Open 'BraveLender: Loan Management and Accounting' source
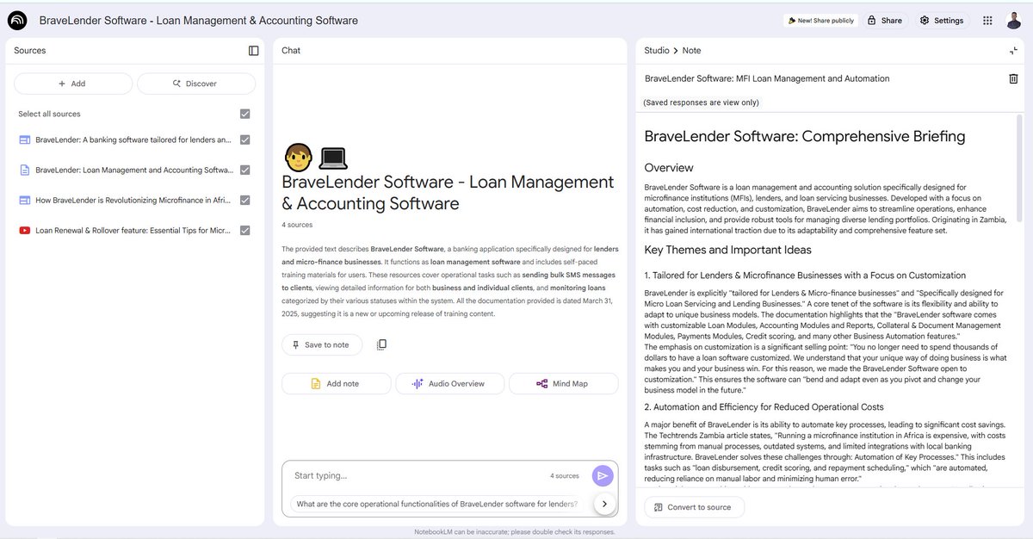This screenshot has width=1033, height=539. (x=134, y=170)
